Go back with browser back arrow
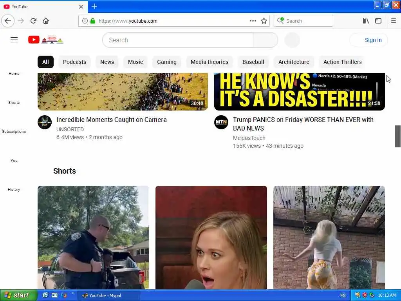The width and height of the screenshot is (401, 301). 8,21
